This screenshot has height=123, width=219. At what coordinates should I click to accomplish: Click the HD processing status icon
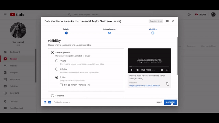50,102
